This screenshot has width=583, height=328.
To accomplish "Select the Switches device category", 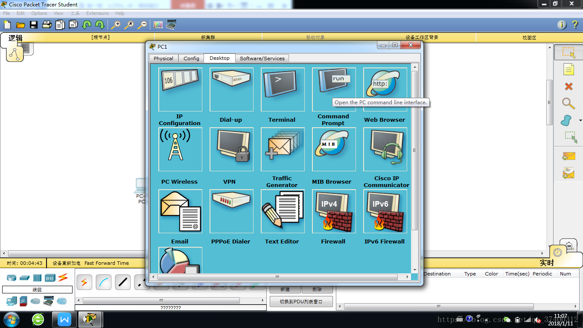I will tap(24, 278).
